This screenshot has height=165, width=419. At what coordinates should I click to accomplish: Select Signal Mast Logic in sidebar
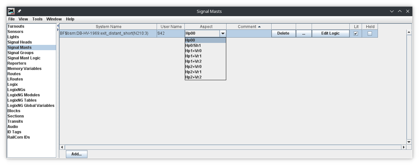24,58
